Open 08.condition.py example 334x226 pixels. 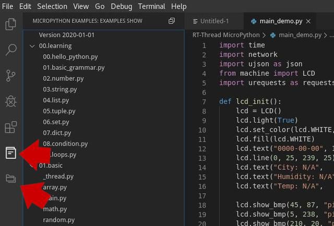click(65, 144)
